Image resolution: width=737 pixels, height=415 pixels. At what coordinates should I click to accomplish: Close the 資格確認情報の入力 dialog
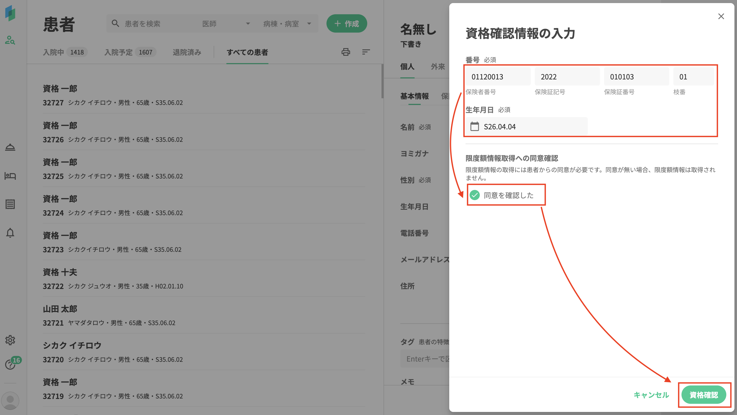tap(721, 16)
